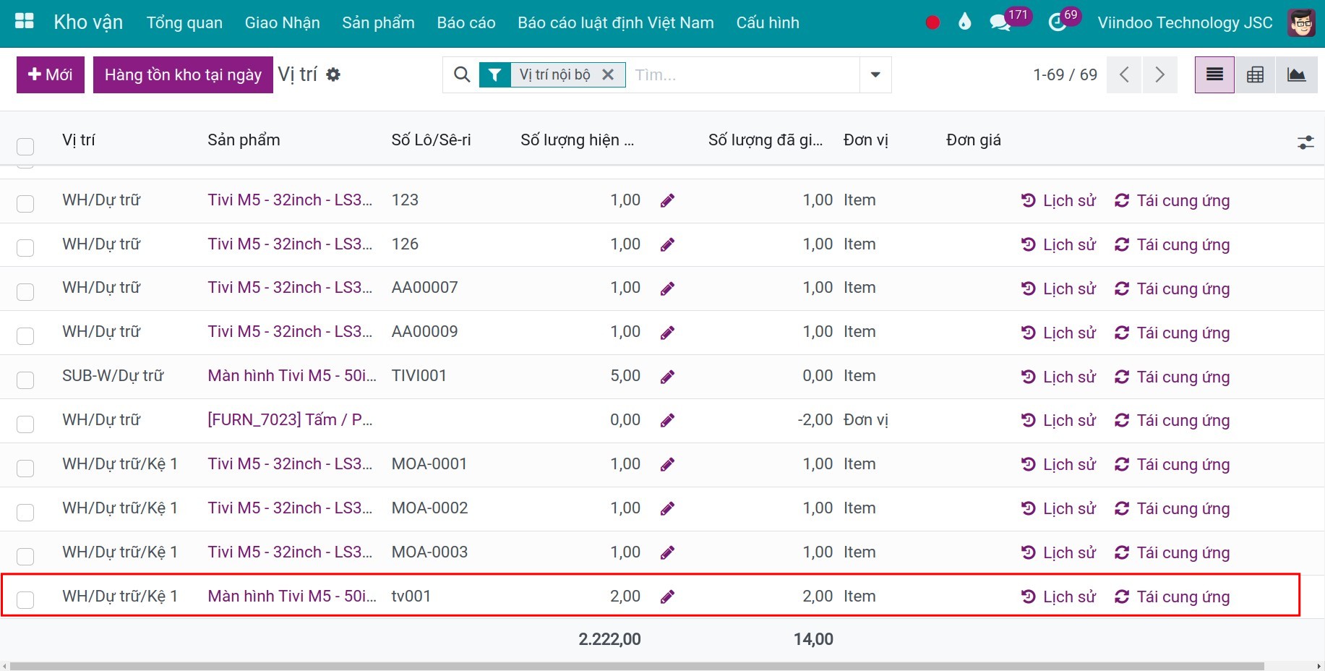Check the checkbox on SUB-W/Dự trữ row
This screenshot has height=671, width=1325.
(25, 380)
